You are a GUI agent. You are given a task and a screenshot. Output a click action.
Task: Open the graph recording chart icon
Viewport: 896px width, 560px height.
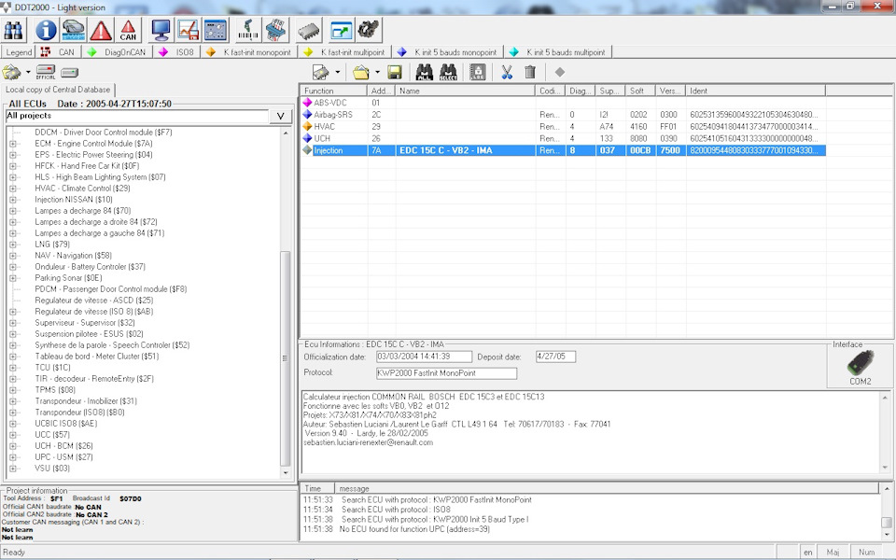[188, 30]
